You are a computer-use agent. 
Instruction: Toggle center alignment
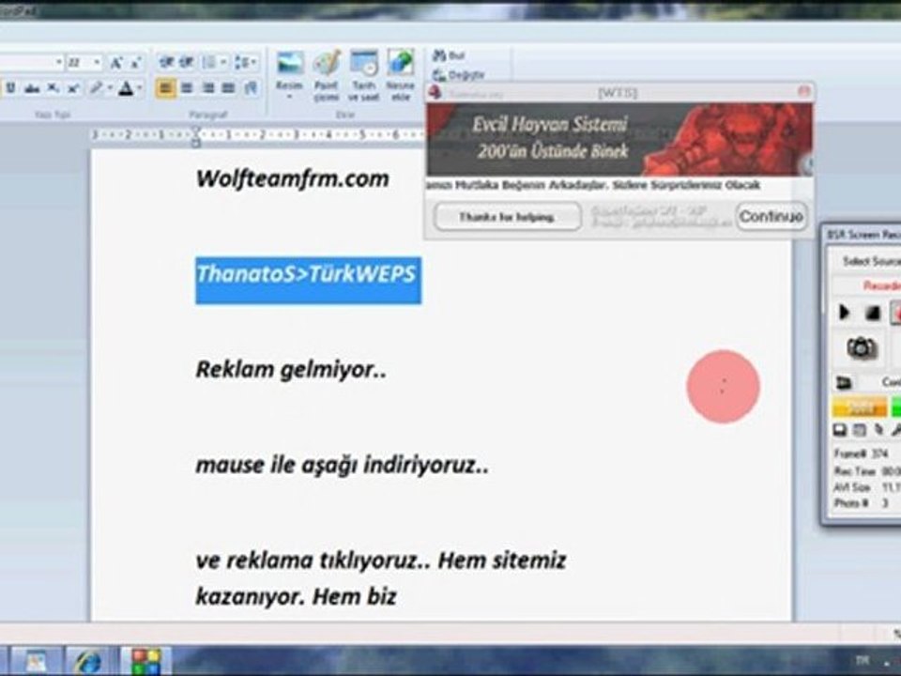click(187, 88)
